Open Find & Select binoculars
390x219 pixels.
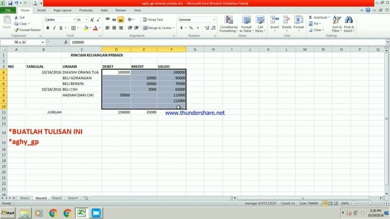349,24
